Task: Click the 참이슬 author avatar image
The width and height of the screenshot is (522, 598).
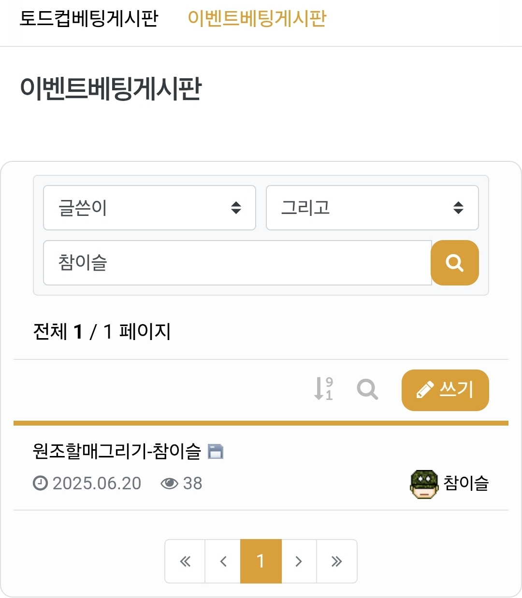Action: tap(423, 484)
